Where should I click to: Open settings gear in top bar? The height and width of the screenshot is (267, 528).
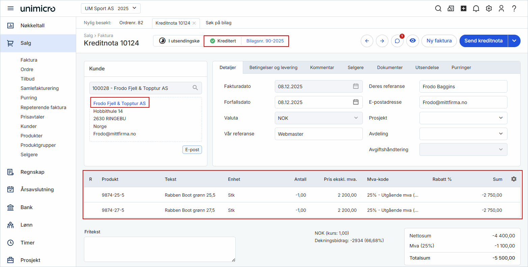(x=489, y=9)
